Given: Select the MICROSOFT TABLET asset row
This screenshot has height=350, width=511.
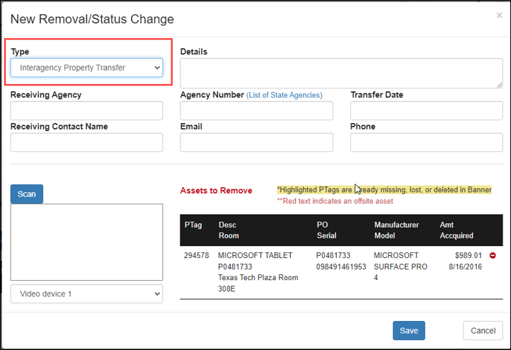Looking at the screenshot, I should [x=341, y=272].
